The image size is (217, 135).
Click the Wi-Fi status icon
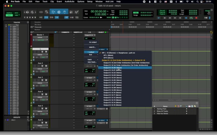point(187,1)
